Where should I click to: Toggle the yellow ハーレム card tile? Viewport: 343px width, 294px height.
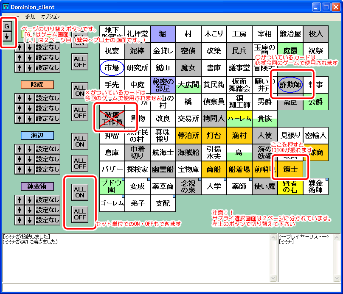[239, 119]
